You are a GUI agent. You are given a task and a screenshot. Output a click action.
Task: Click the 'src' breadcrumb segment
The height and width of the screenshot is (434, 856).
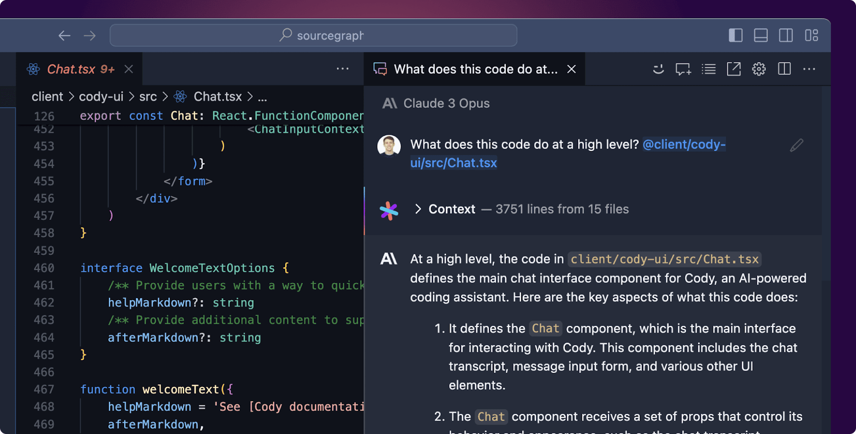148,96
